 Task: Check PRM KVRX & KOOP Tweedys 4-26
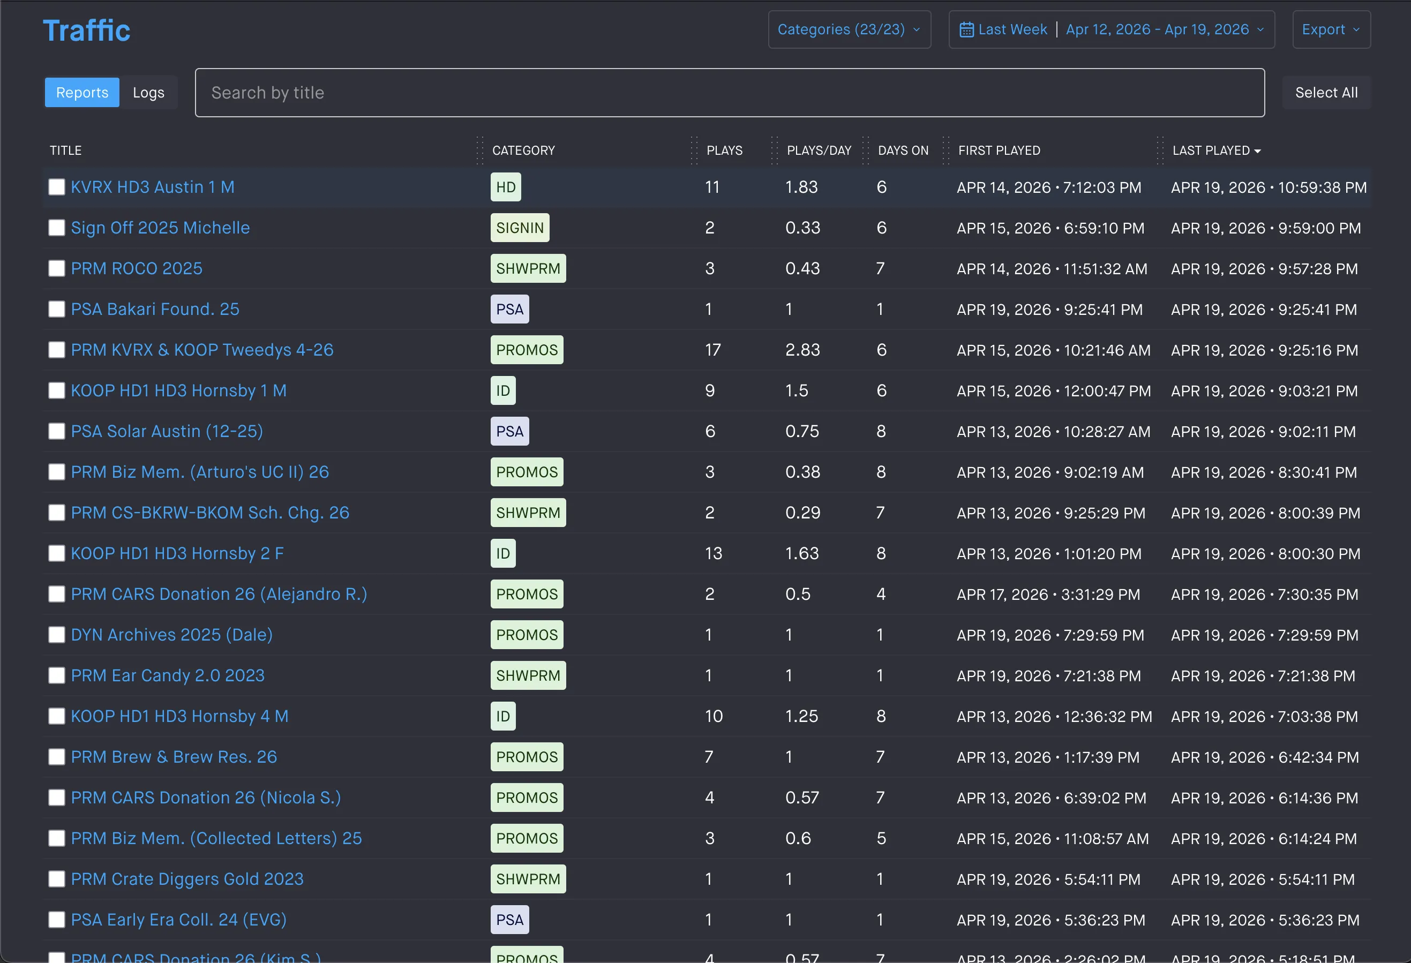[x=56, y=350]
